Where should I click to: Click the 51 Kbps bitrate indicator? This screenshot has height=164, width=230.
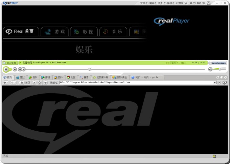(x=181, y=63)
